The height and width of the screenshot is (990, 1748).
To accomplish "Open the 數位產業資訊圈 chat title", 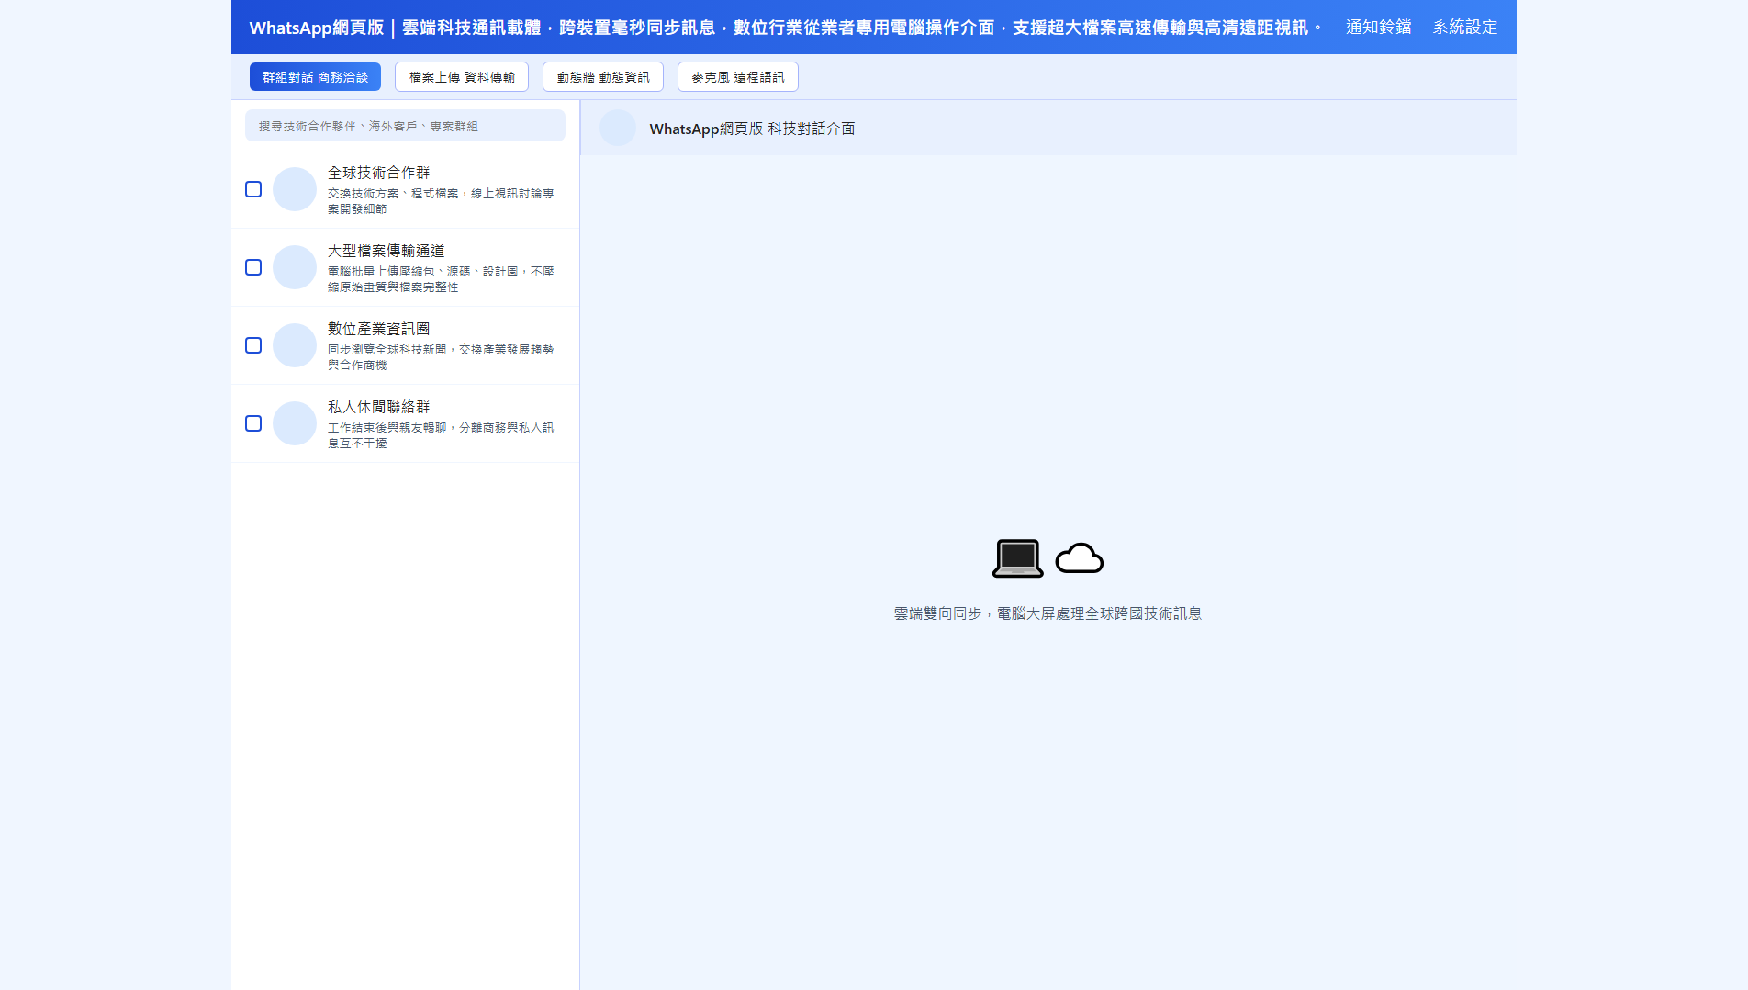I will click(x=378, y=329).
